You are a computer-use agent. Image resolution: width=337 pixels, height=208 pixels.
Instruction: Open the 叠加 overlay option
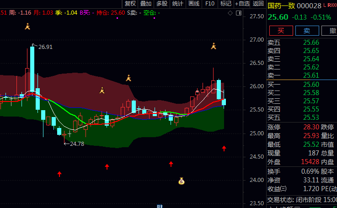(x=146, y=4)
